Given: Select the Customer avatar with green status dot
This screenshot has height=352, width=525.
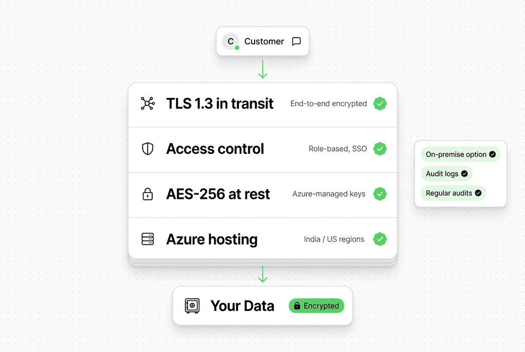Looking at the screenshot, I should [x=231, y=41].
